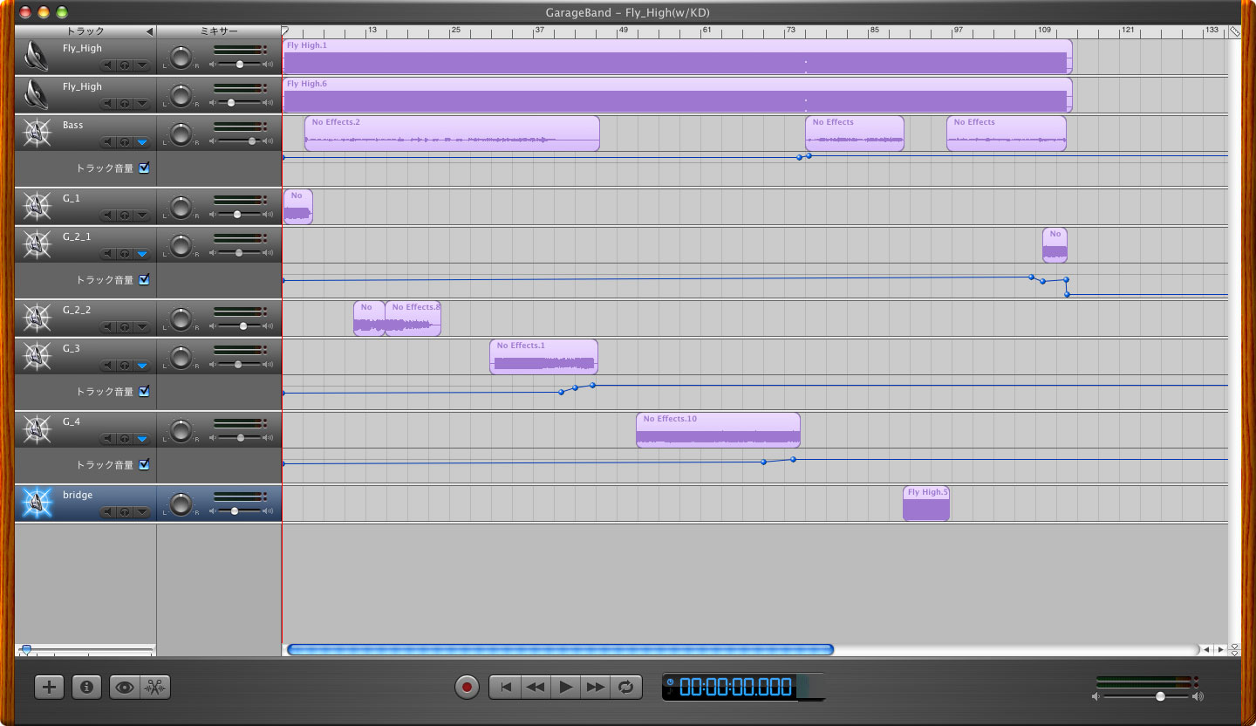The height and width of the screenshot is (726, 1256).
Task: Mute the Bass track
Action: 108,141
